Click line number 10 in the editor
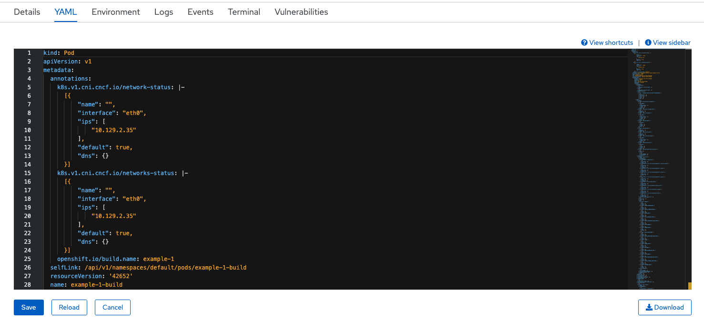This screenshot has width=704, height=322. pyautogui.click(x=27, y=130)
